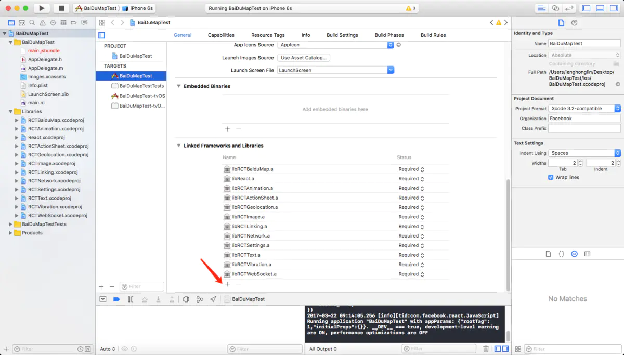
Task: Click the warnings count indicator in activity bar
Action: [410, 8]
